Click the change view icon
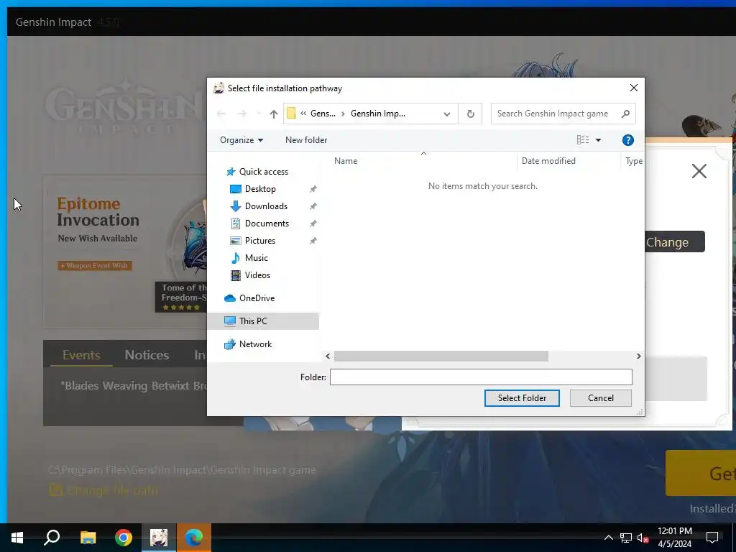This screenshot has height=552, width=736. pyautogui.click(x=582, y=140)
